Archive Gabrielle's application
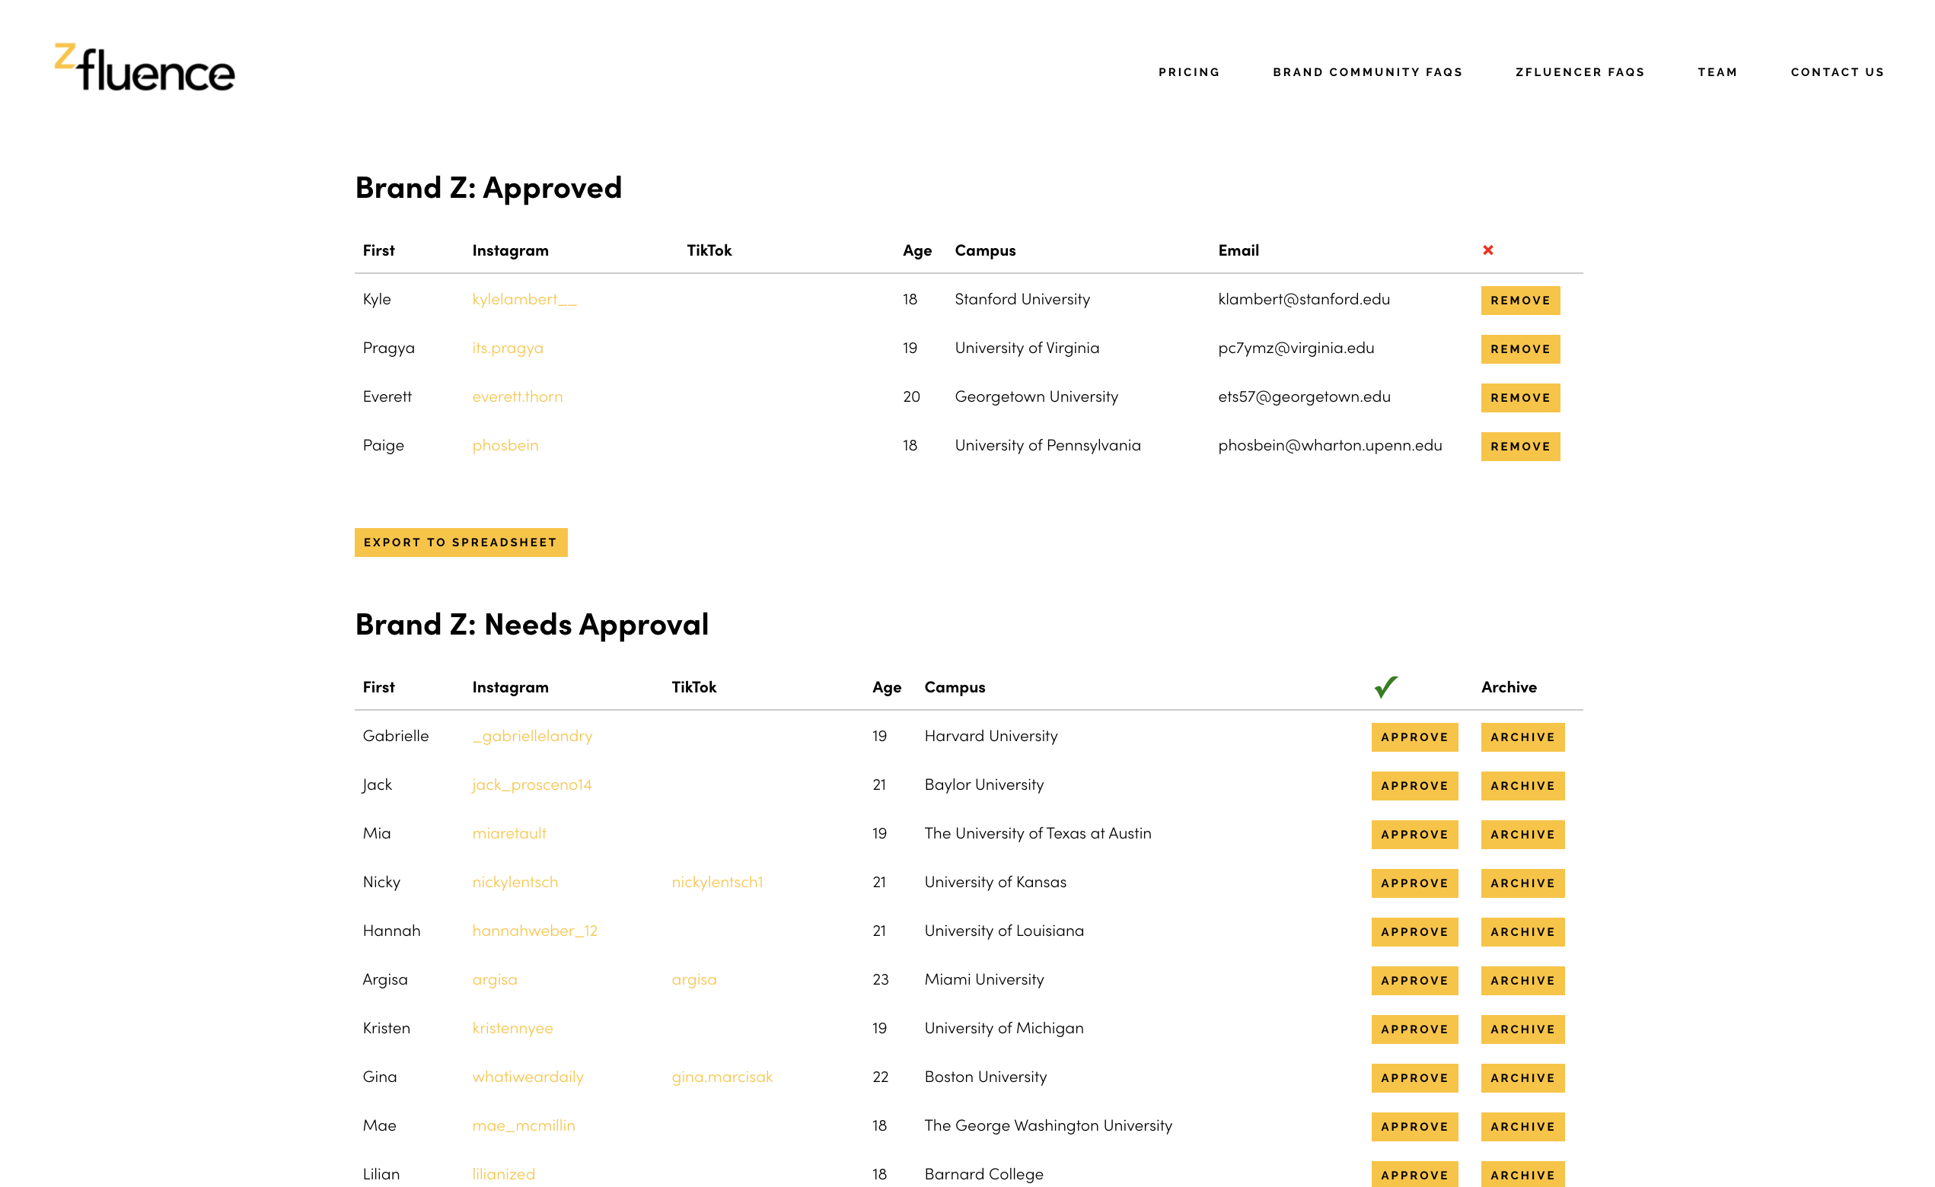 coord(1522,737)
